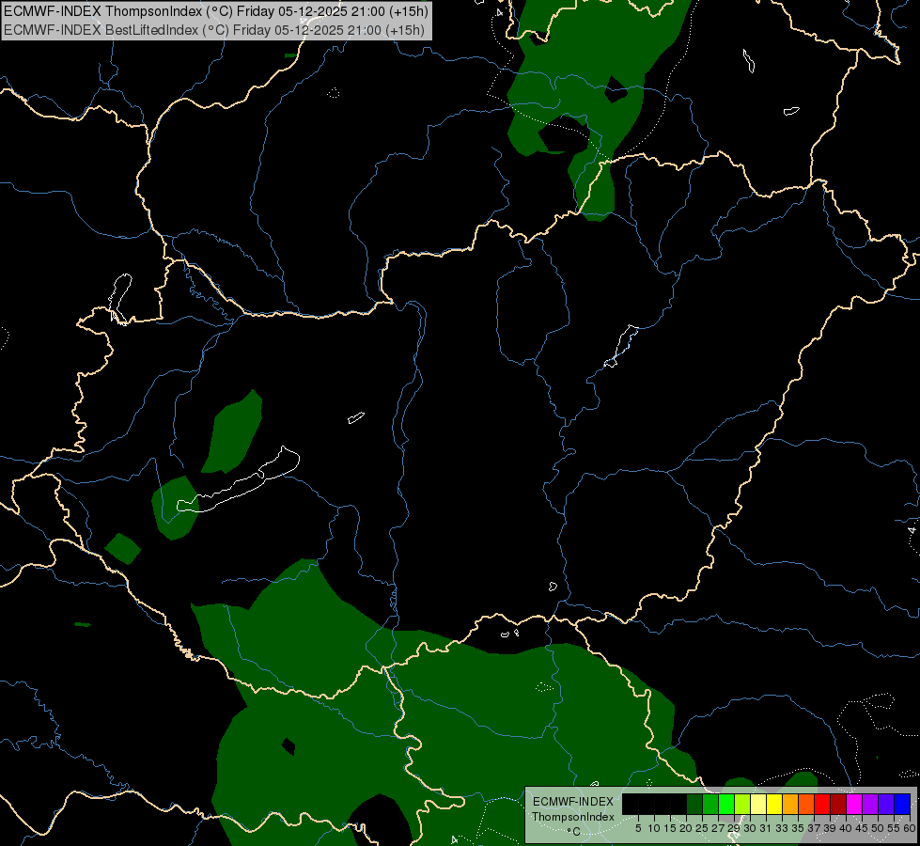
Task: Select the dark red 39–40 legend swatch
Action: click(x=838, y=804)
